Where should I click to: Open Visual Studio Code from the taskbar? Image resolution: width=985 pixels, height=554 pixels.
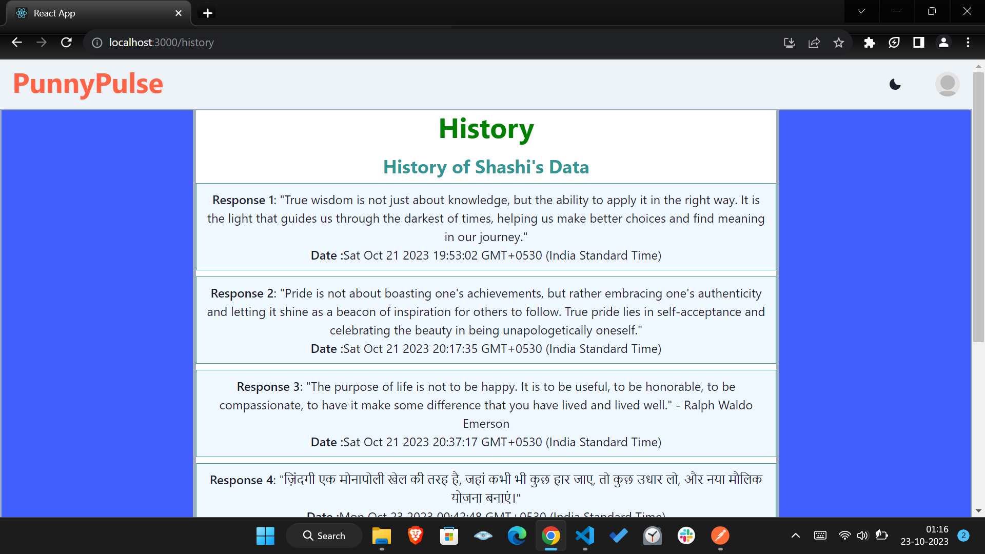pyautogui.click(x=585, y=536)
